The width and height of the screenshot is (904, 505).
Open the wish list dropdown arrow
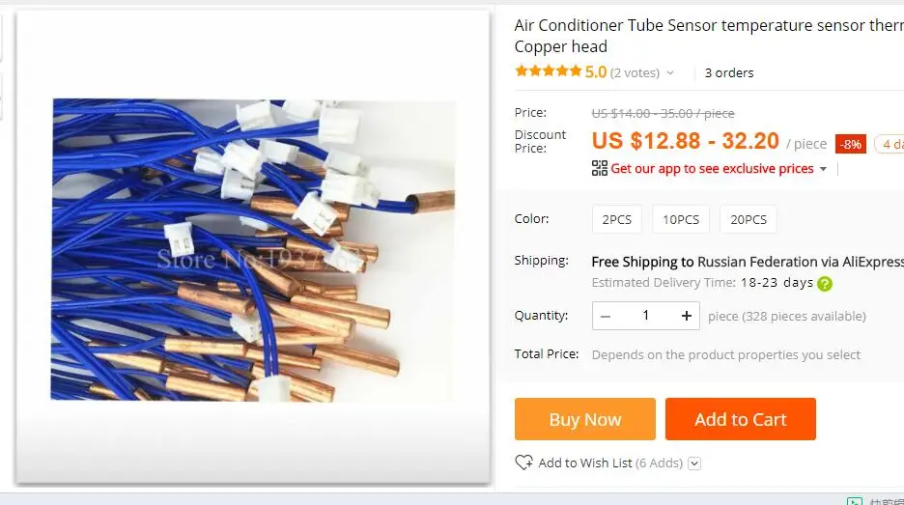point(694,463)
